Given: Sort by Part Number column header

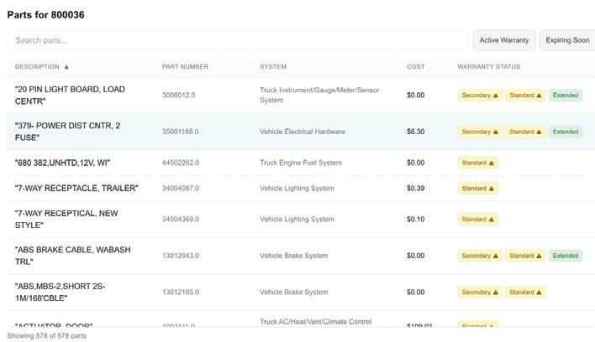Looking at the screenshot, I should [x=185, y=67].
